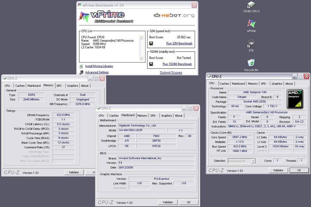Screen dimensions: 311x207
Task: Switch to the SPD tab in the CPU window
Action: 263,84
